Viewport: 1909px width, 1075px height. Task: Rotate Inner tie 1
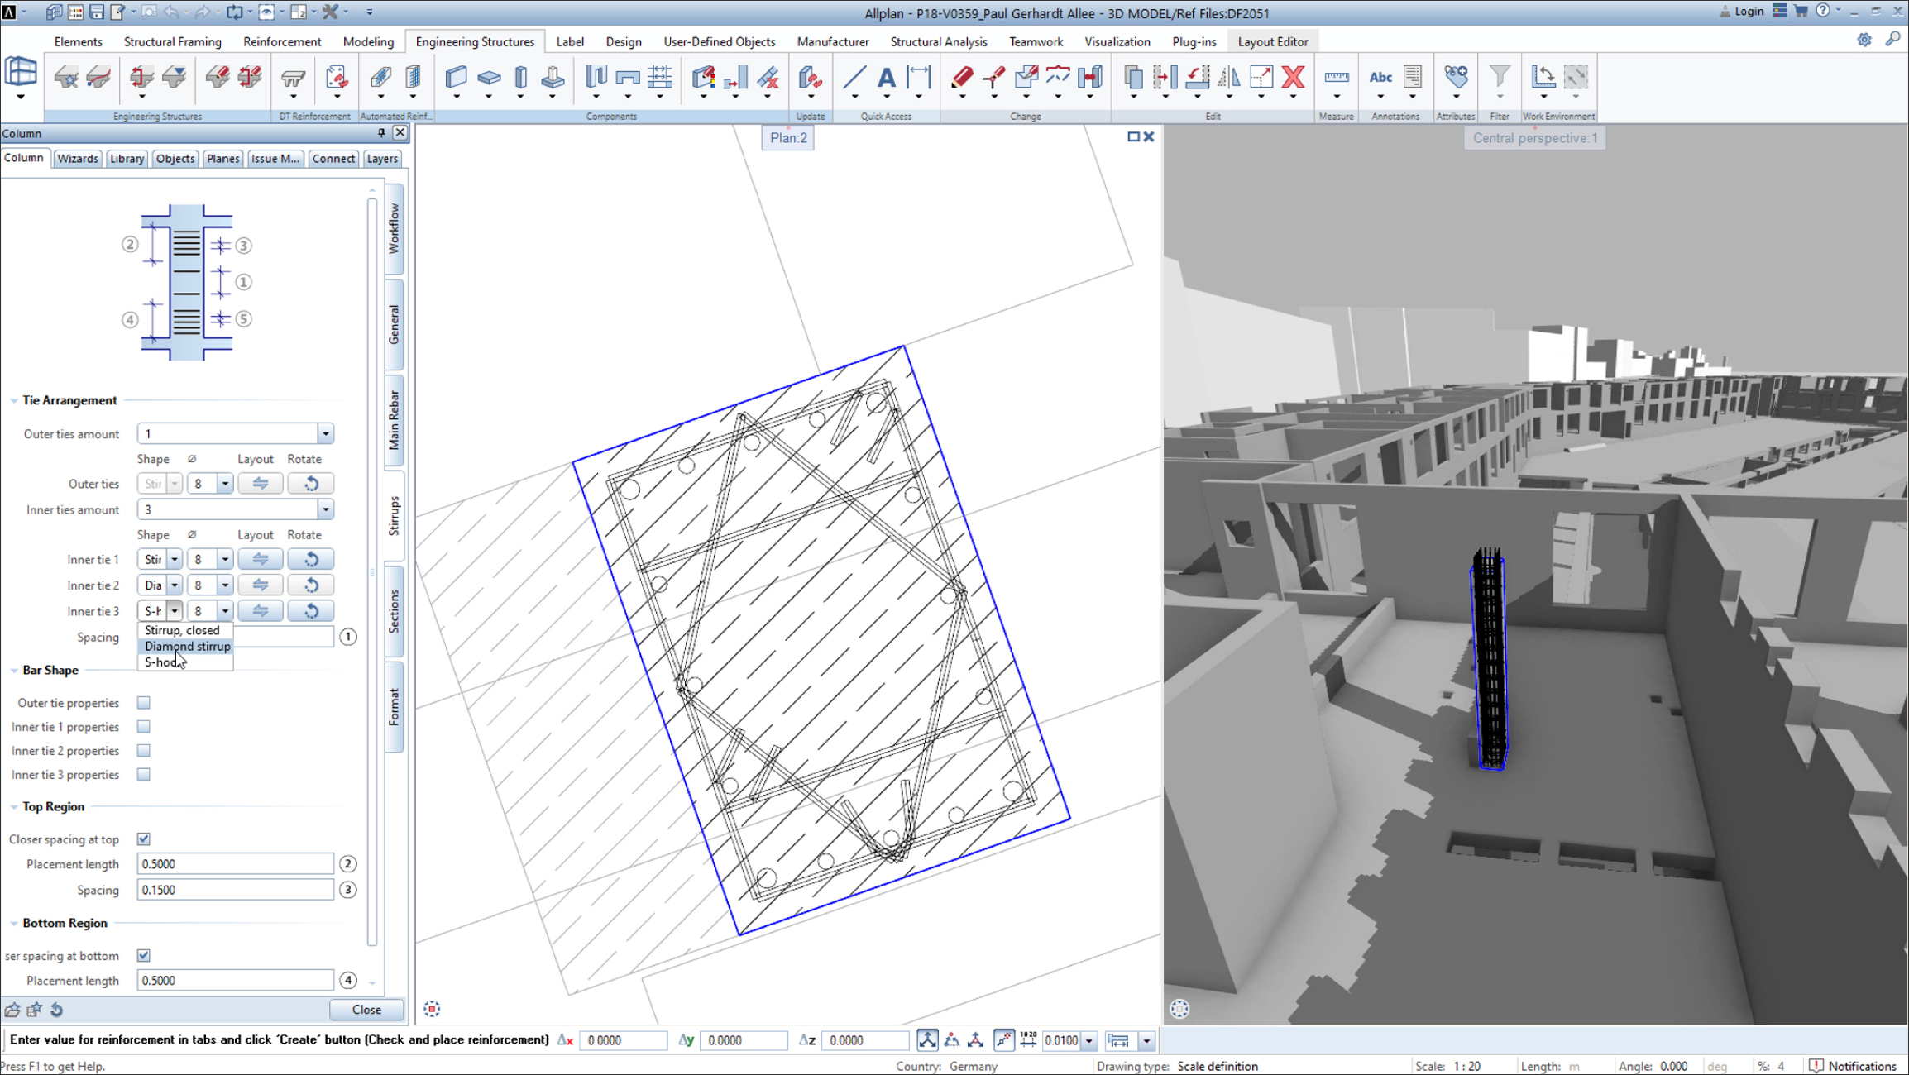click(311, 560)
